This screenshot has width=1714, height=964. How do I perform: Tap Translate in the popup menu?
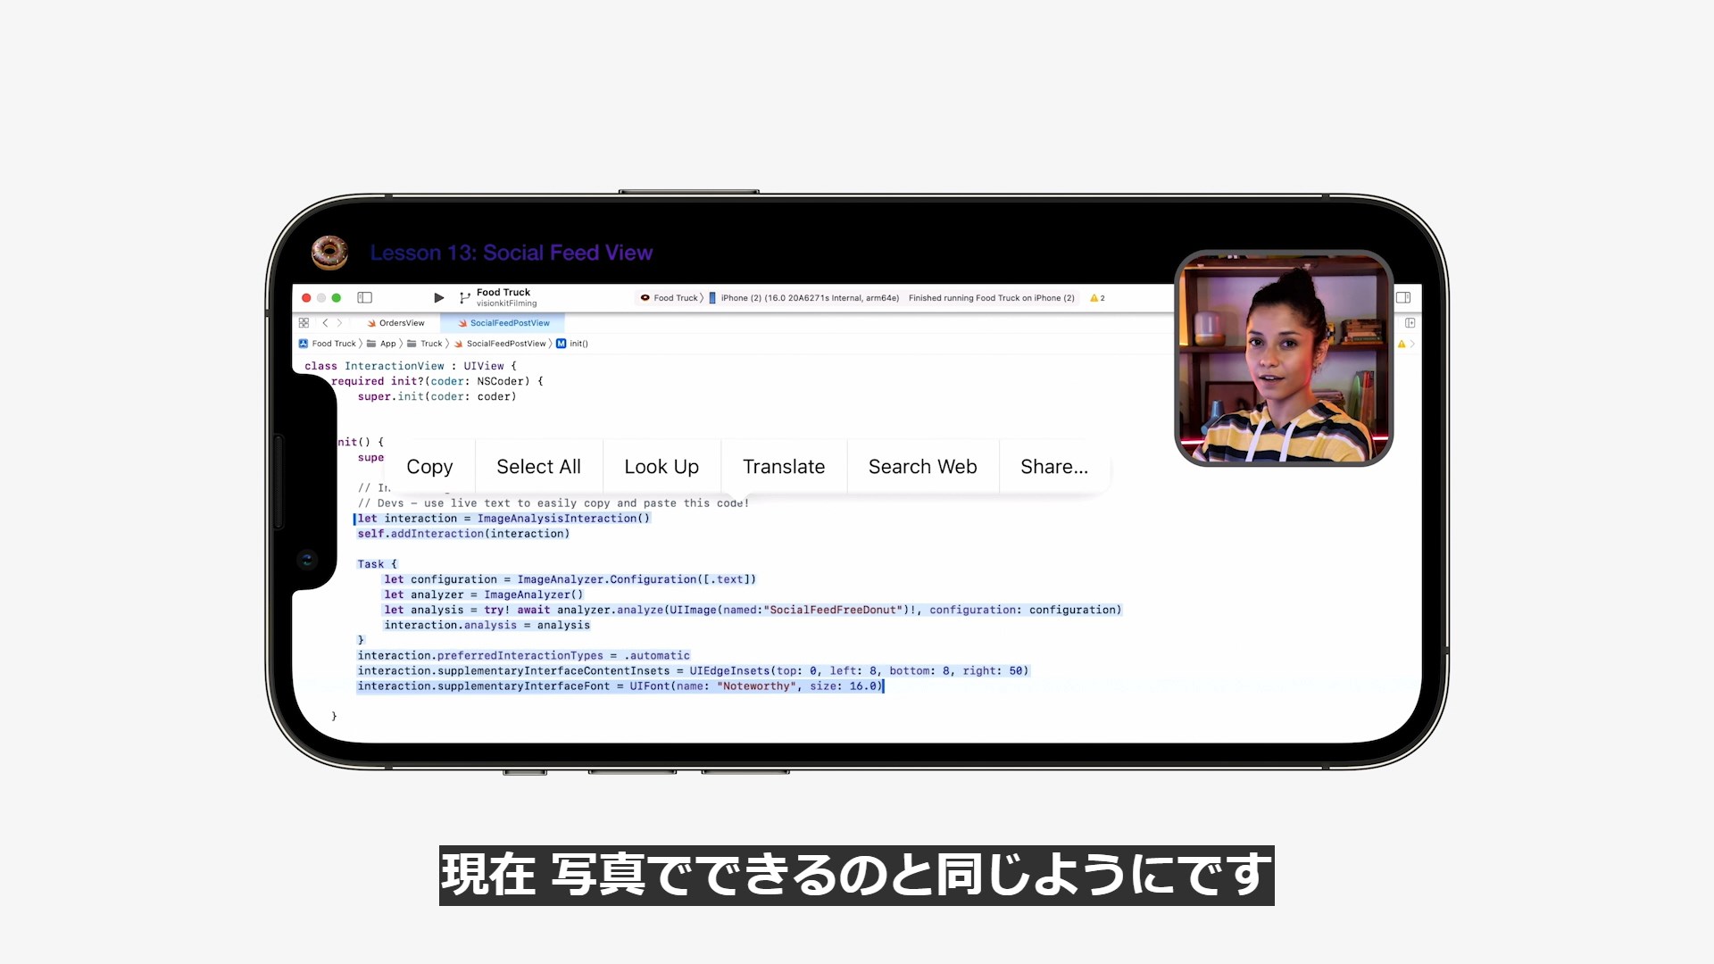[x=783, y=467]
